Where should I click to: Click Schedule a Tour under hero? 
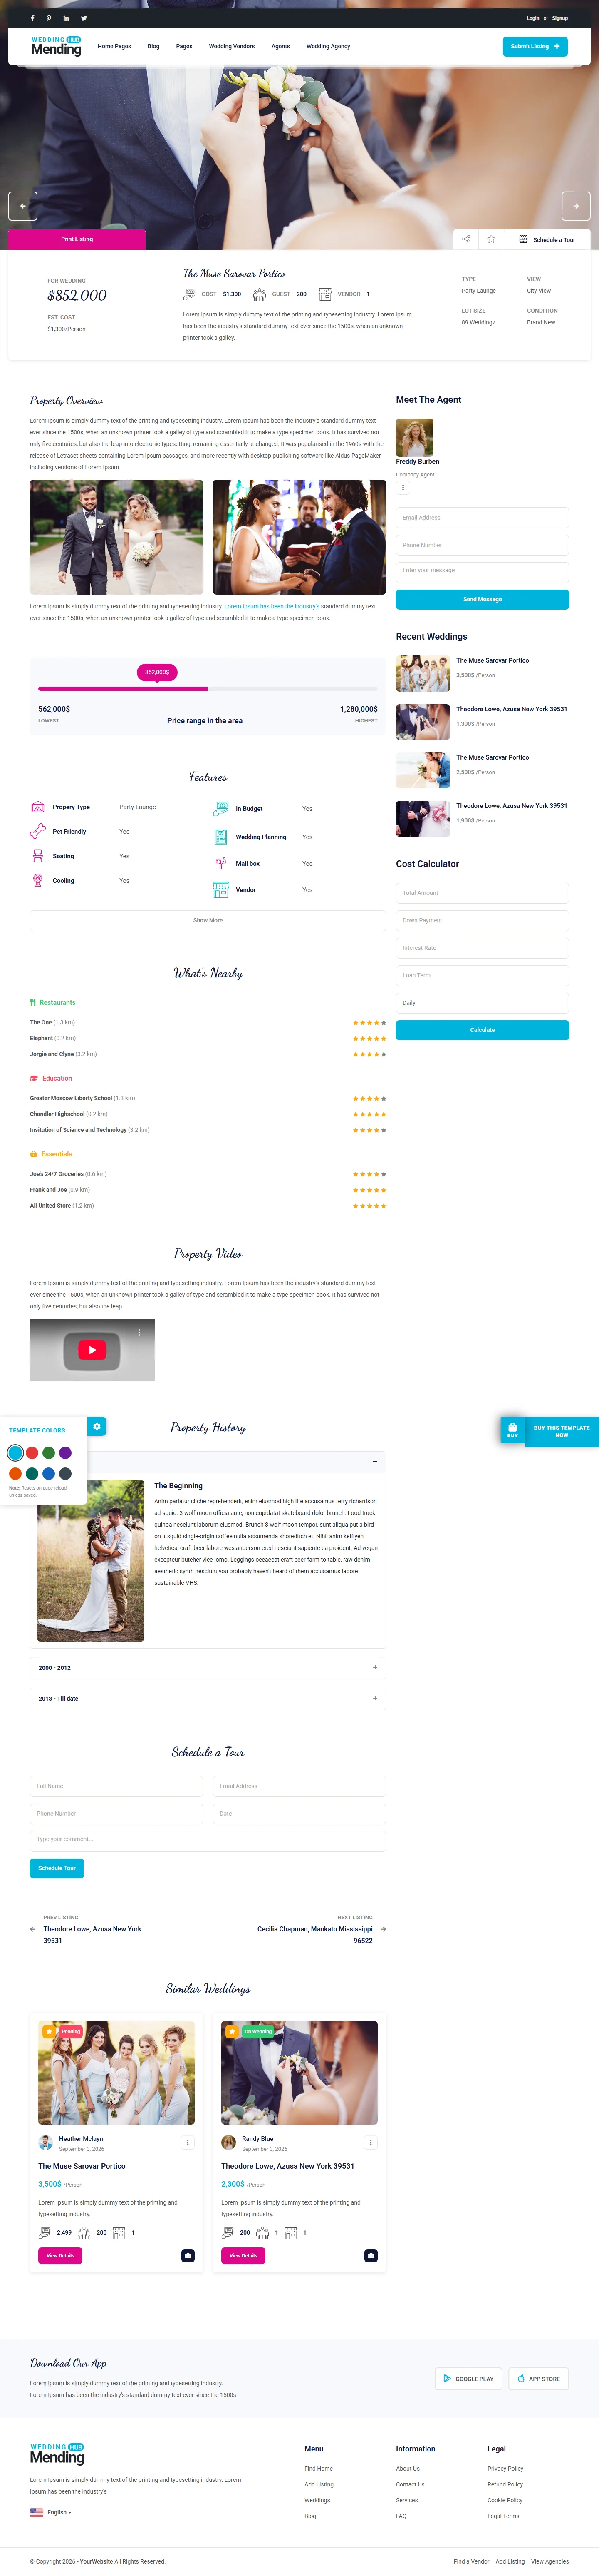pos(547,239)
